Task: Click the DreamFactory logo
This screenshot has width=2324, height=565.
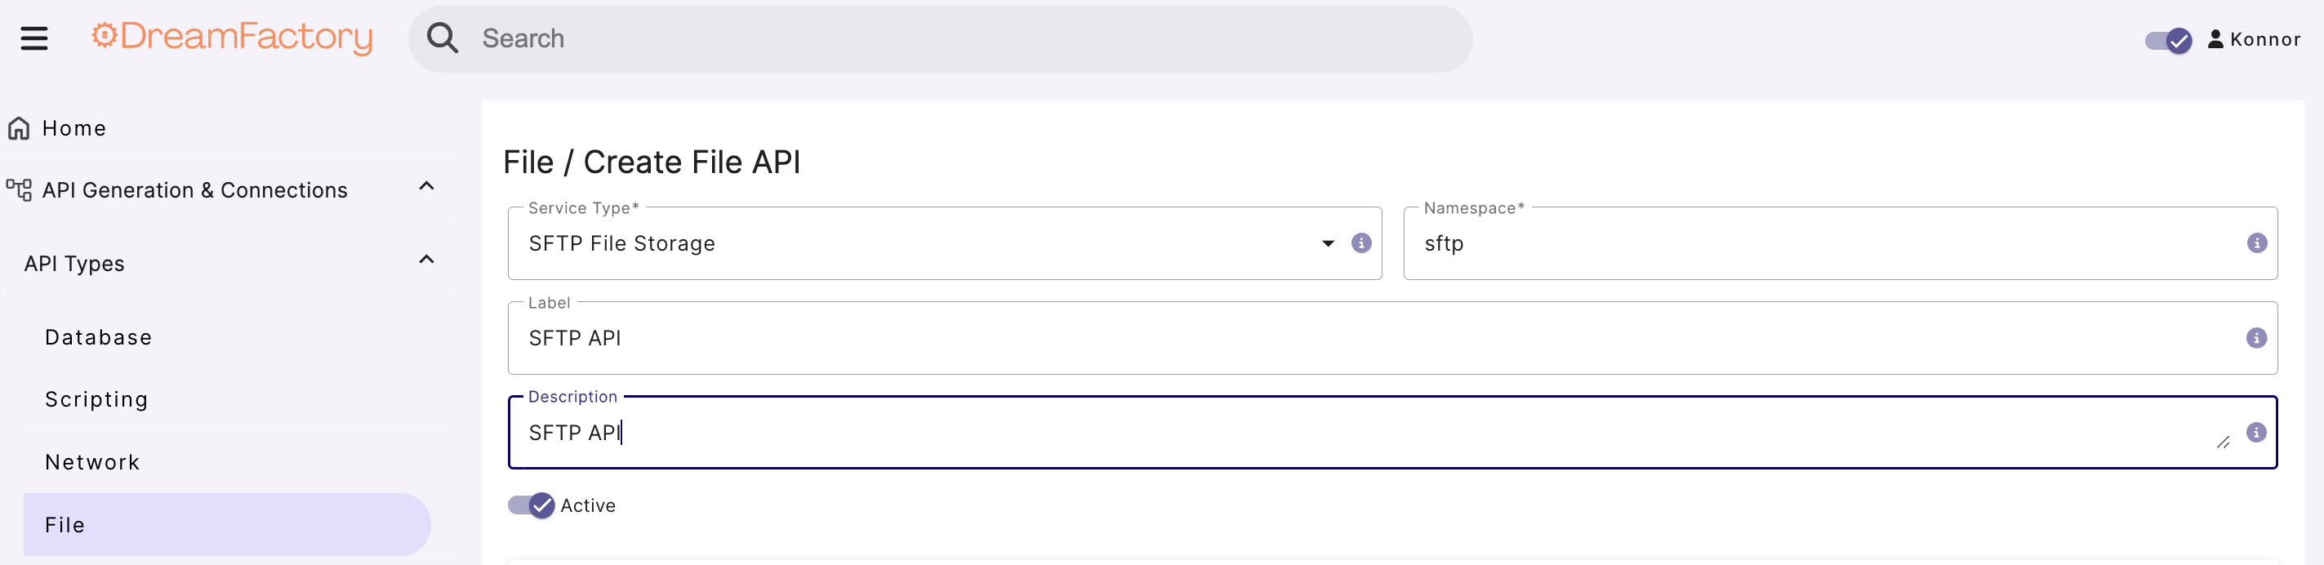Action: pyautogui.click(x=232, y=38)
